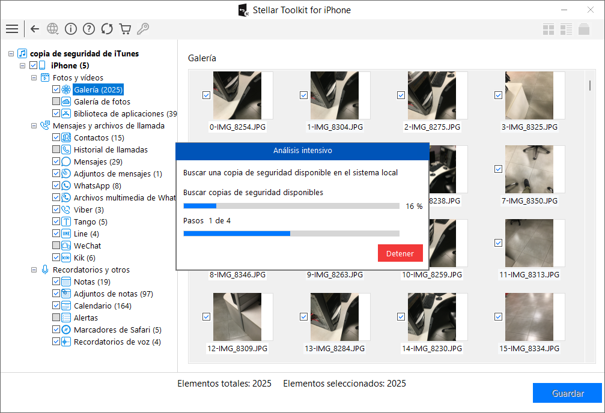Open the shopping cart buy icon

point(125,29)
